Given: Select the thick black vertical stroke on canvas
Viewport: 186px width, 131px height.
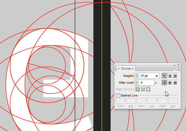Looking at the screenshot, I should click(x=102, y=65).
